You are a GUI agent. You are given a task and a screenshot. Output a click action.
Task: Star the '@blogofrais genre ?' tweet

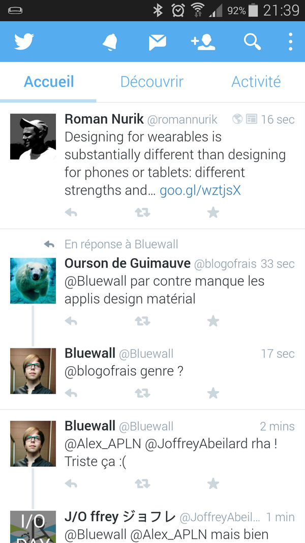coord(213,393)
